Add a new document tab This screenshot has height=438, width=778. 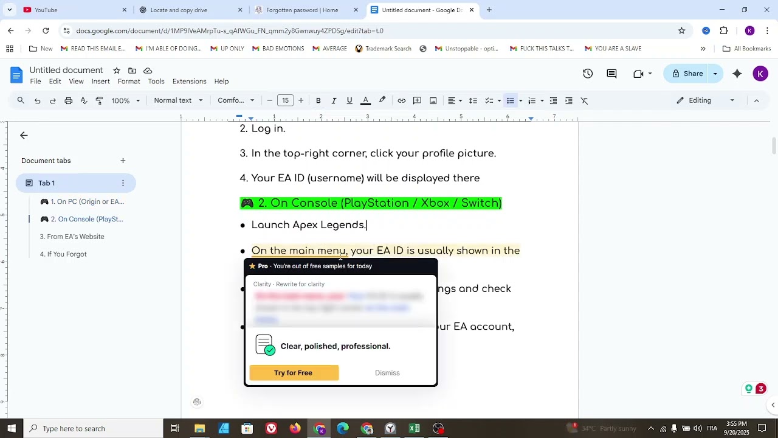pos(123,161)
